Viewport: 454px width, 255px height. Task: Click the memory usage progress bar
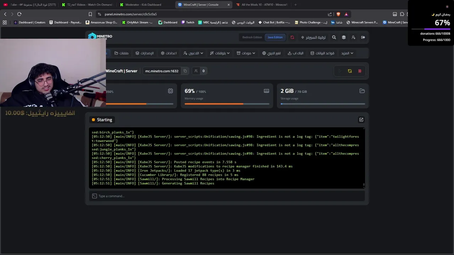(x=227, y=104)
